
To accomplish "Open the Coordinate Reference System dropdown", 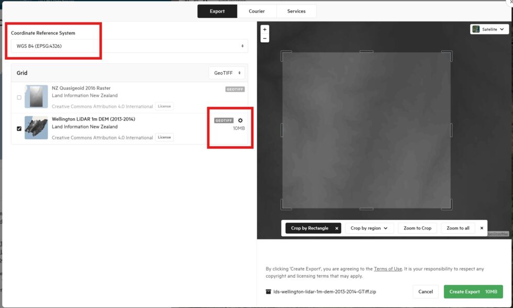I will [129, 46].
